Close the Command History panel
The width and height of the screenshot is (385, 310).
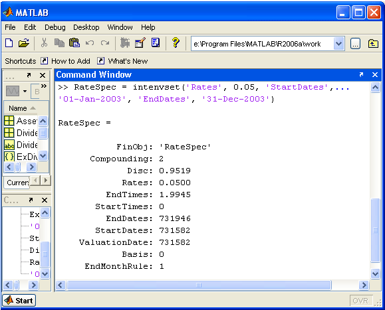(x=45, y=200)
